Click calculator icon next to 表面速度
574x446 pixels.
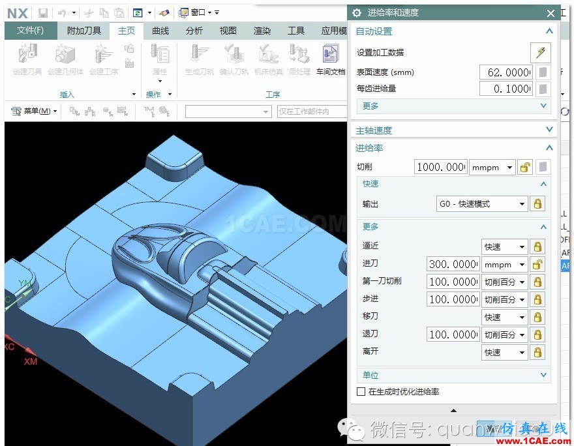(543, 72)
